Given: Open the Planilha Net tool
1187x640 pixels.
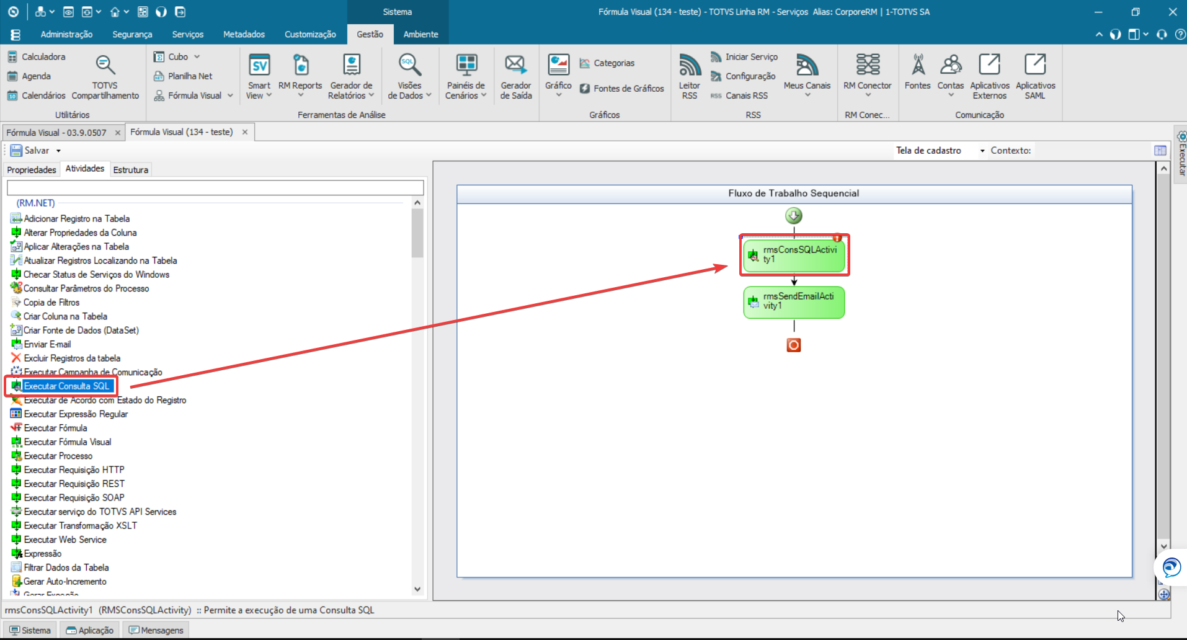Looking at the screenshot, I should point(183,76).
